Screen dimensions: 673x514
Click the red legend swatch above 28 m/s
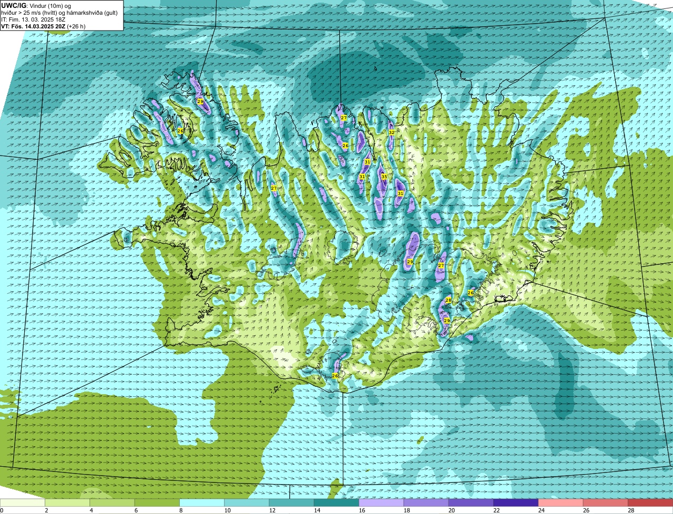coord(650,502)
